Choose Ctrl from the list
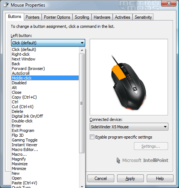Image resolution: width=179 pixels, height=188 pixels. click(x=45, y=102)
